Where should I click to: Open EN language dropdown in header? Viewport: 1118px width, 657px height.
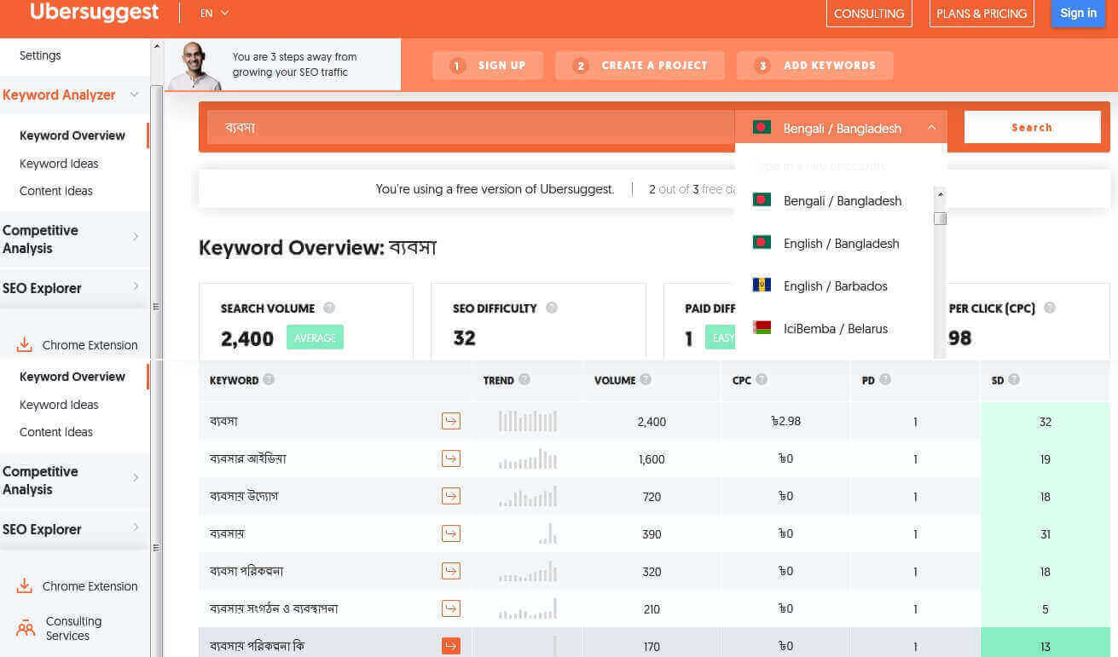coord(215,13)
